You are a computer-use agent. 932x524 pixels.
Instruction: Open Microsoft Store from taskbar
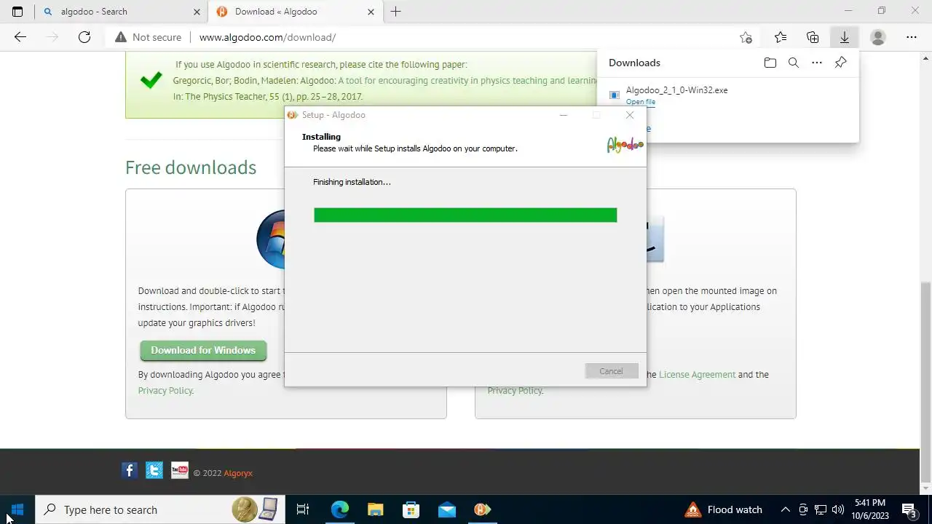pos(411,509)
